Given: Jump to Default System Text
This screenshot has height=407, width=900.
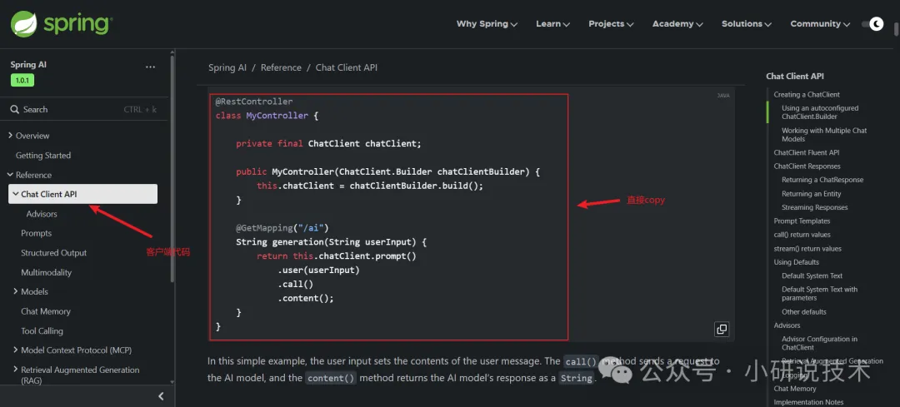Looking at the screenshot, I should point(812,275).
